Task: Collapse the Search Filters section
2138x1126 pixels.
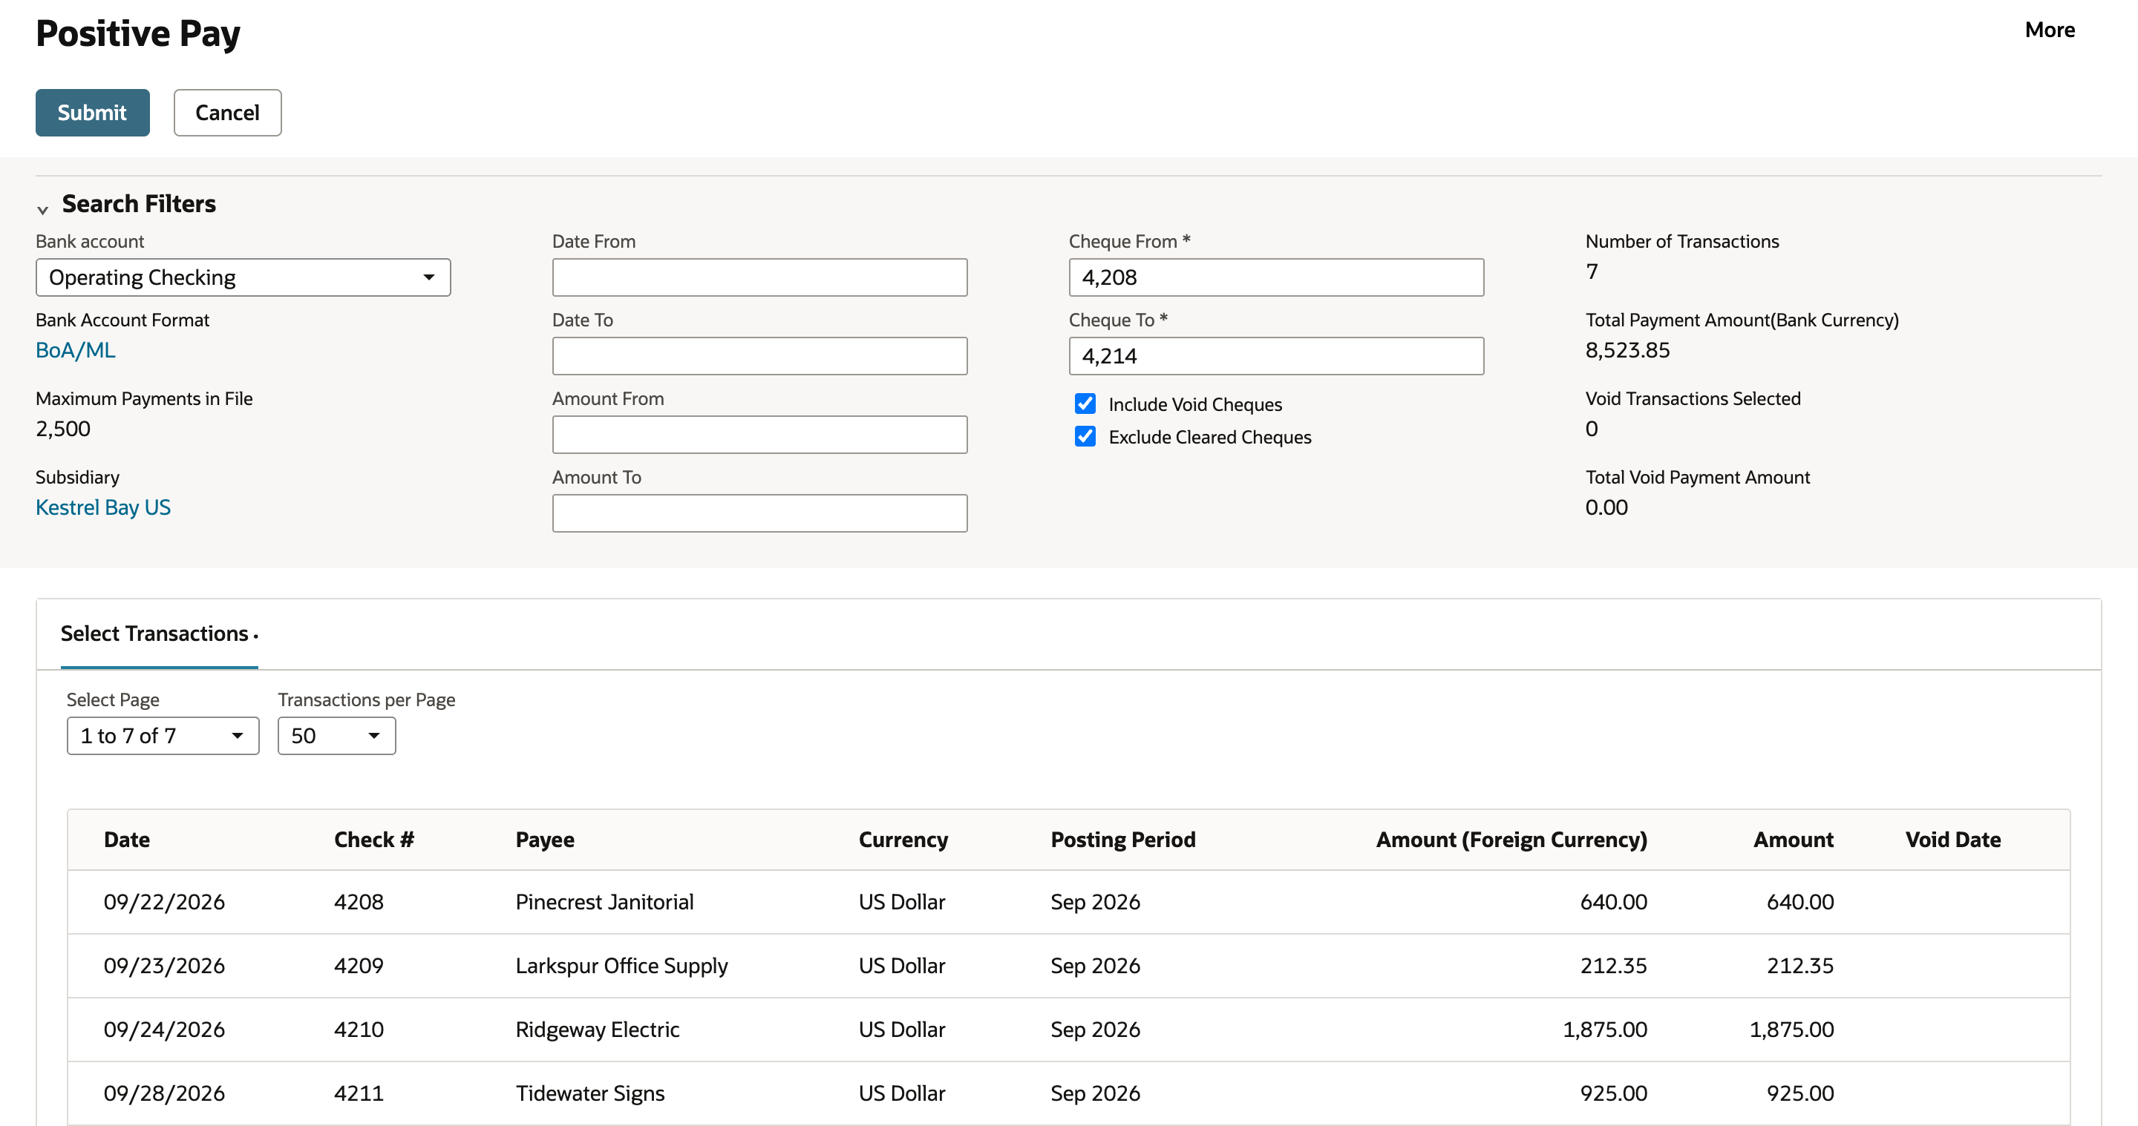Action: tap(42, 209)
